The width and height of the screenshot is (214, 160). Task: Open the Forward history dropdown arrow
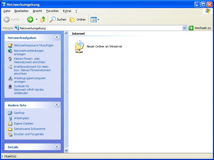(36, 19)
